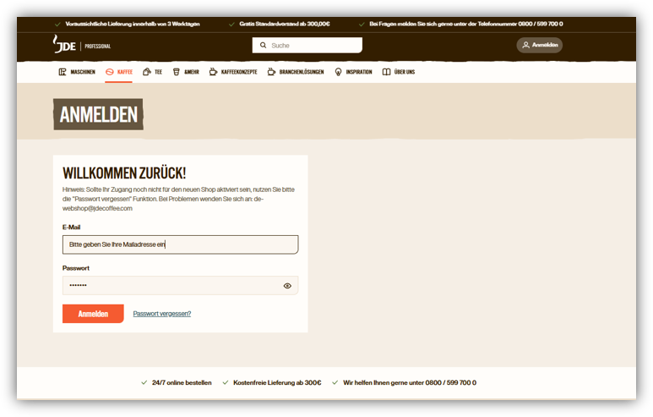Viewport: 653px width, 417px height.
Task: Select the Kaffee menu tab
Action: tap(119, 72)
